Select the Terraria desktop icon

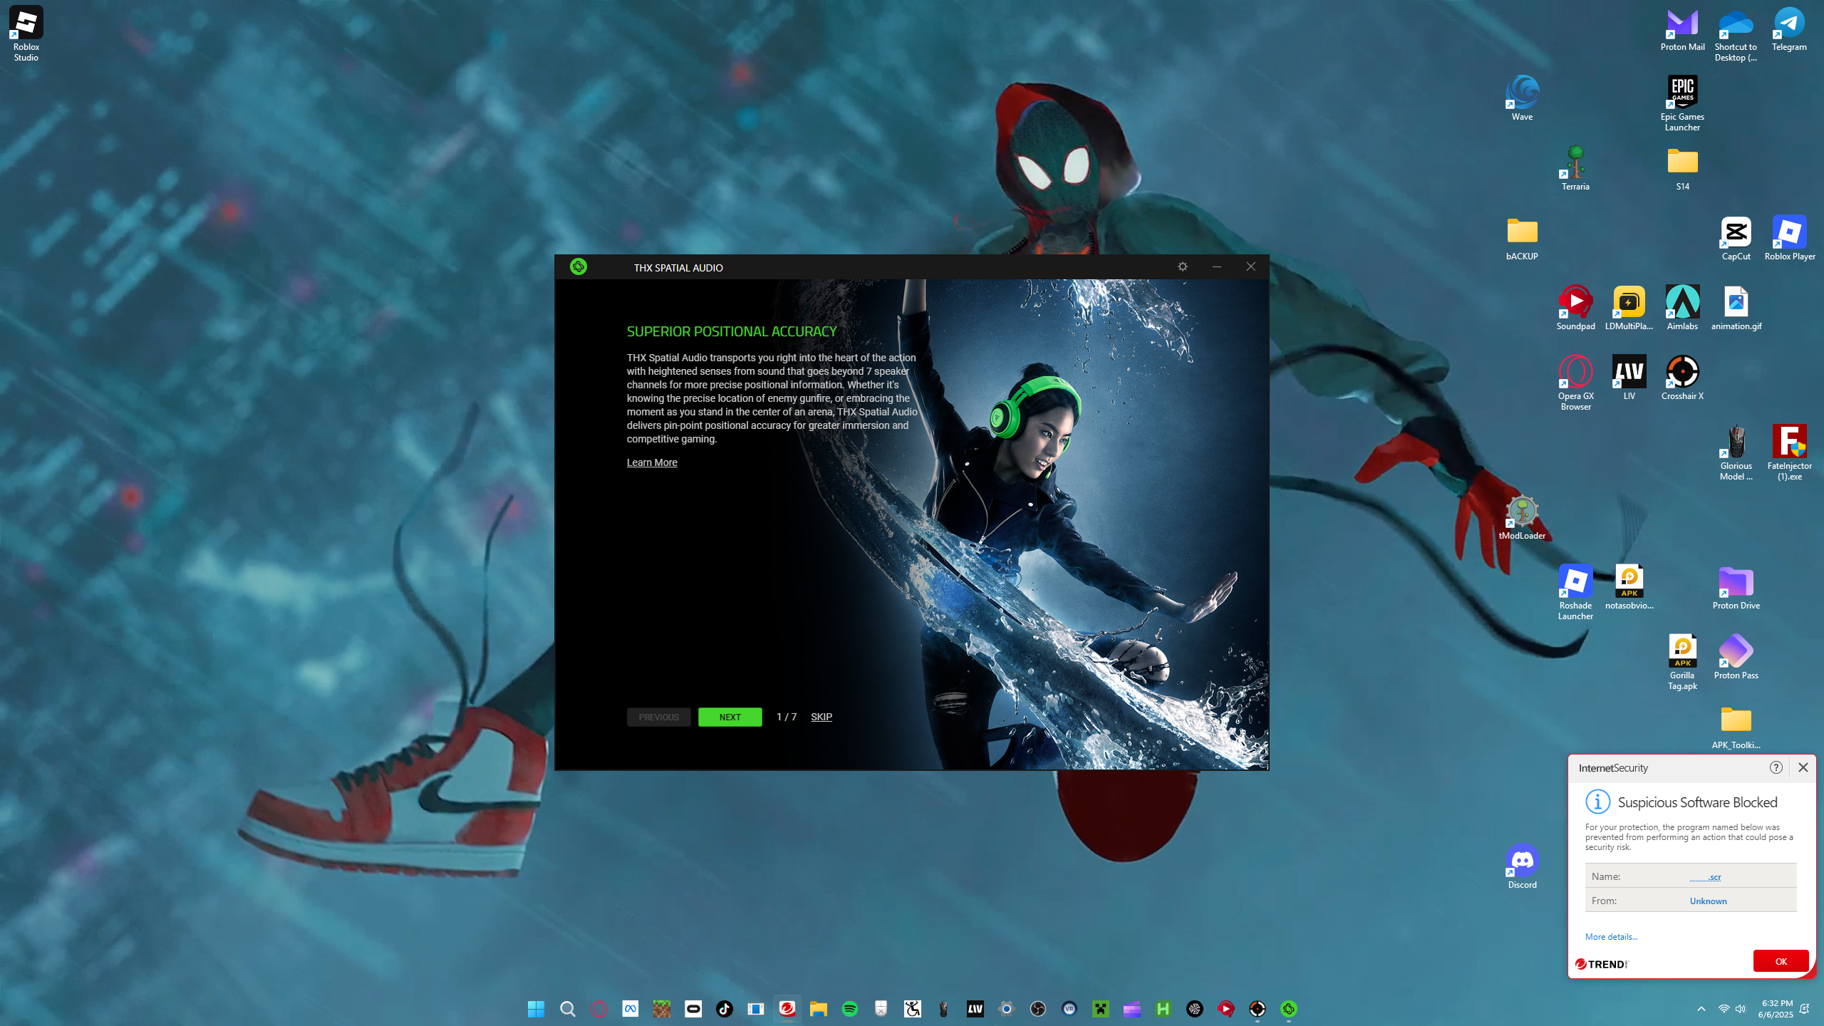tap(1575, 168)
